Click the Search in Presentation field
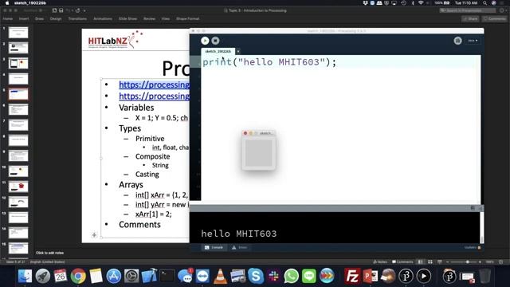This screenshot has height=287, width=510. (x=468, y=10)
